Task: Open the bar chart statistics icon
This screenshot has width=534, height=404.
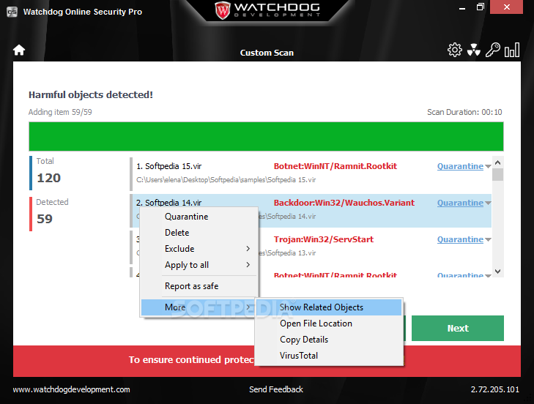Action: tap(512, 50)
